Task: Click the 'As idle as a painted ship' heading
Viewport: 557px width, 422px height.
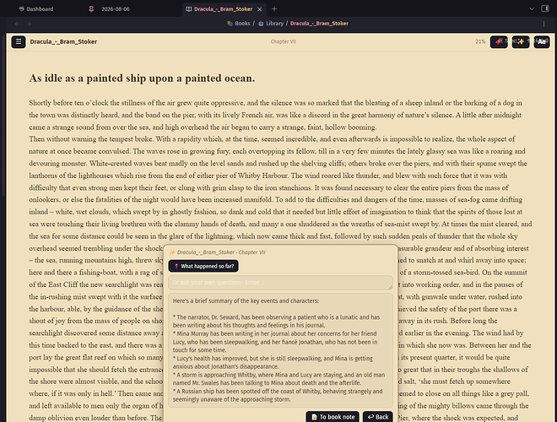Action: tap(142, 78)
